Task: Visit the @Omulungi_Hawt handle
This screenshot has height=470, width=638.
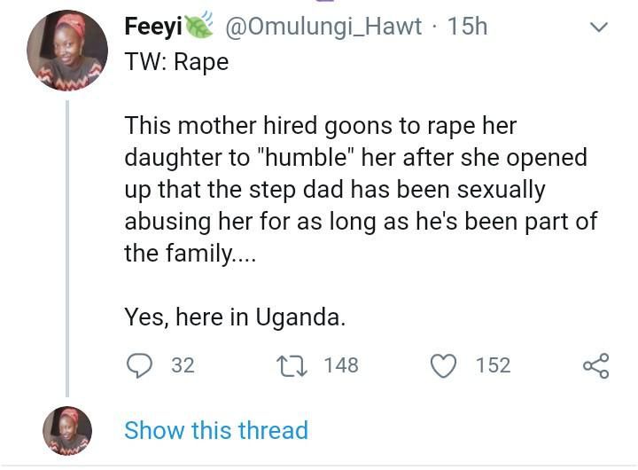Action: [x=324, y=27]
